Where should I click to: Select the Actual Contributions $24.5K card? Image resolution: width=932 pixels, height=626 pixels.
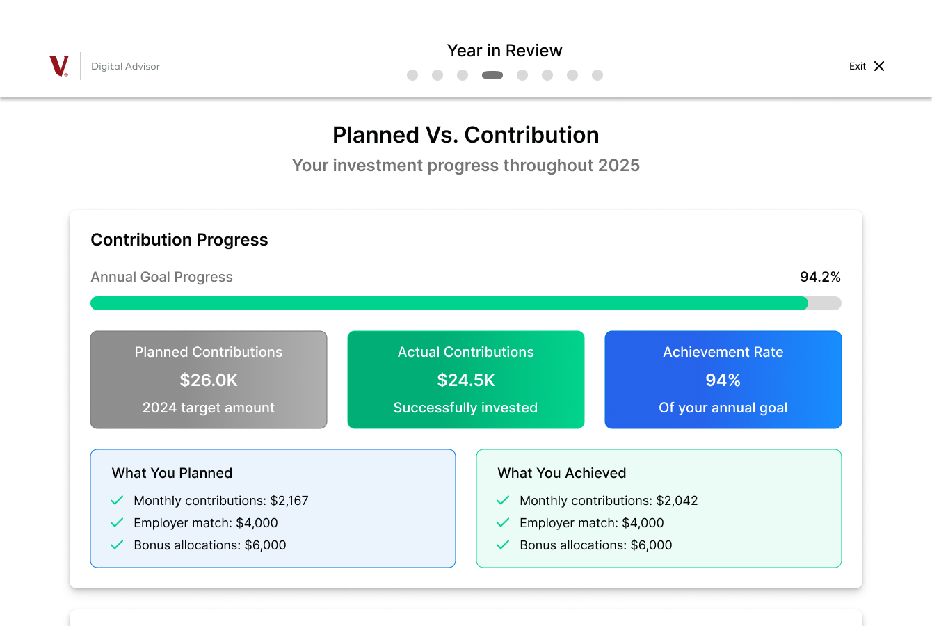(x=466, y=380)
